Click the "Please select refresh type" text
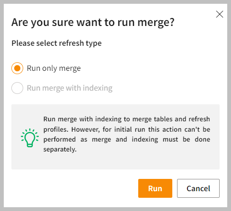Screen dimensions: 231x211 [x=56, y=43]
